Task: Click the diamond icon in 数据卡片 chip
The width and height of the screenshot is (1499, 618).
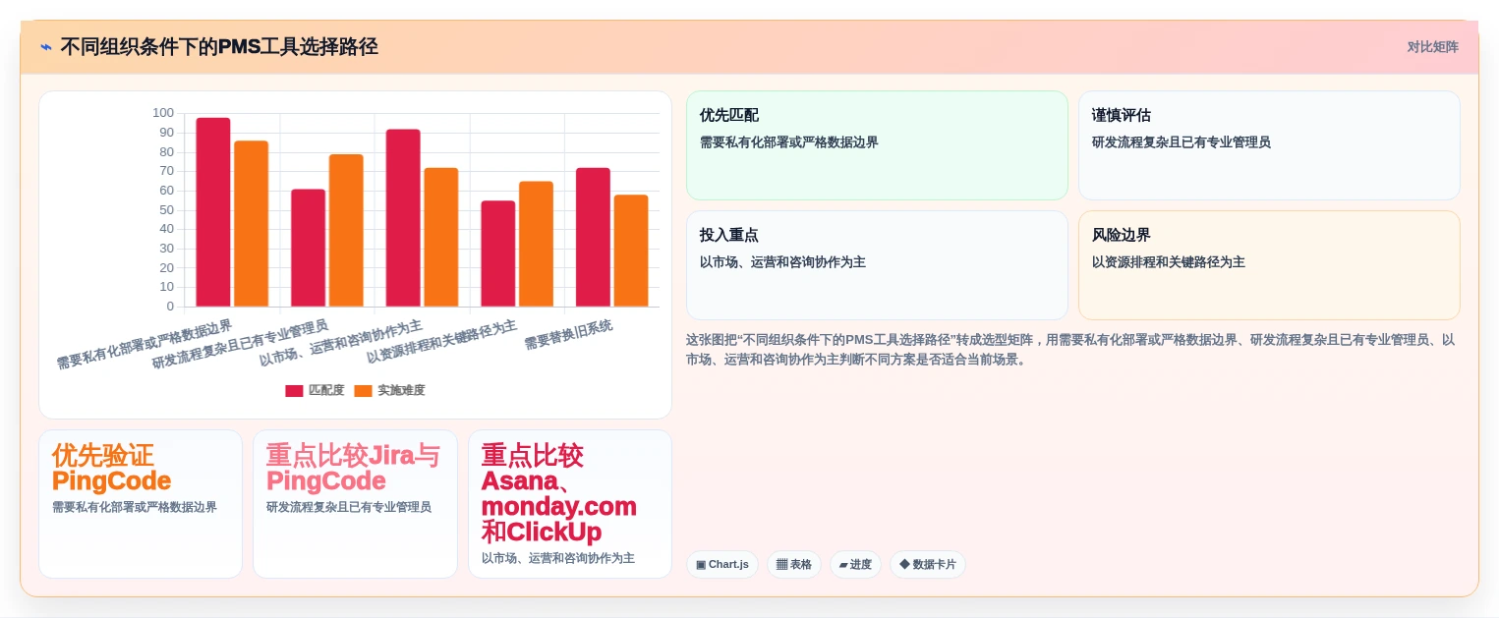Action: click(904, 565)
